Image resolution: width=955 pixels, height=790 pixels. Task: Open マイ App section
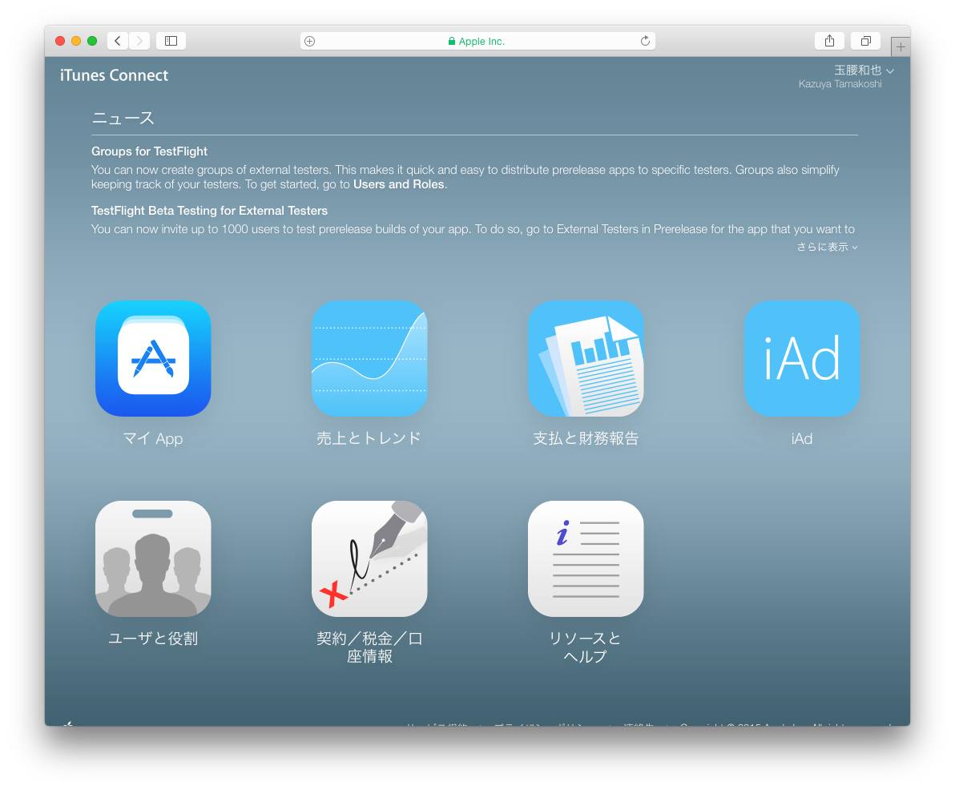(x=153, y=358)
